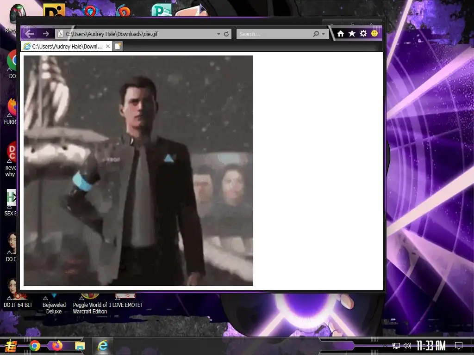This screenshot has width=474, height=355.
Task: Open the Action Center notifications icon
Action: pos(459,346)
